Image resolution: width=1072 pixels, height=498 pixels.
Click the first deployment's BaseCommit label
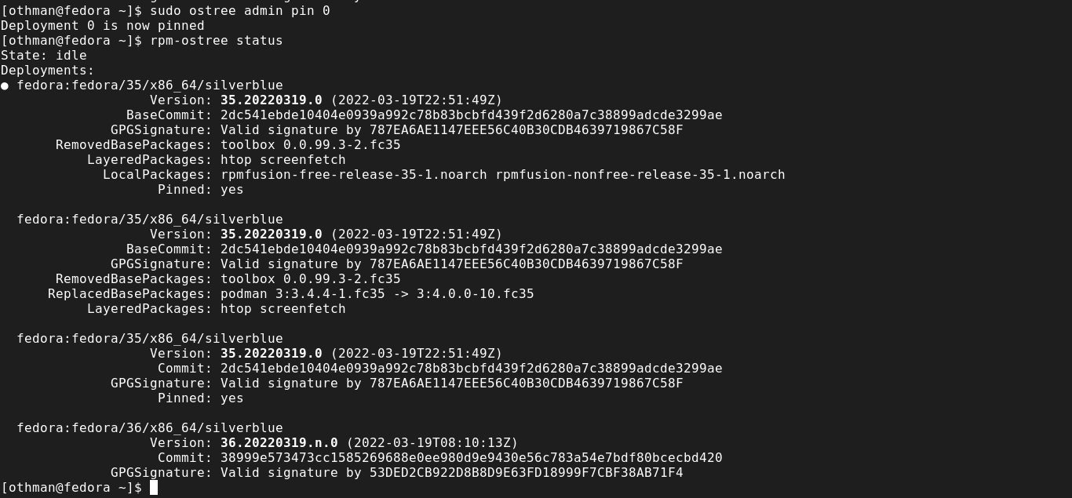tap(169, 115)
